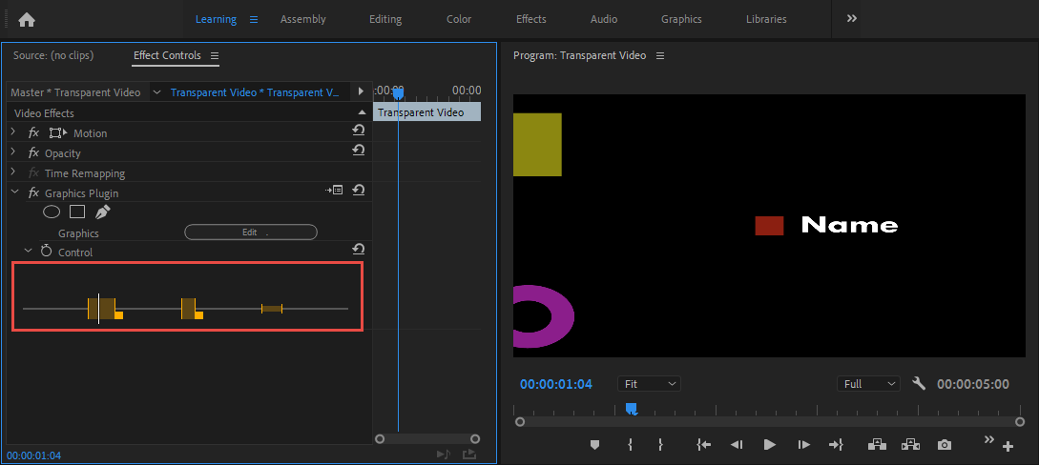Export frame with camera icon
This screenshot has width=1039, height=465.
(945, 445)
